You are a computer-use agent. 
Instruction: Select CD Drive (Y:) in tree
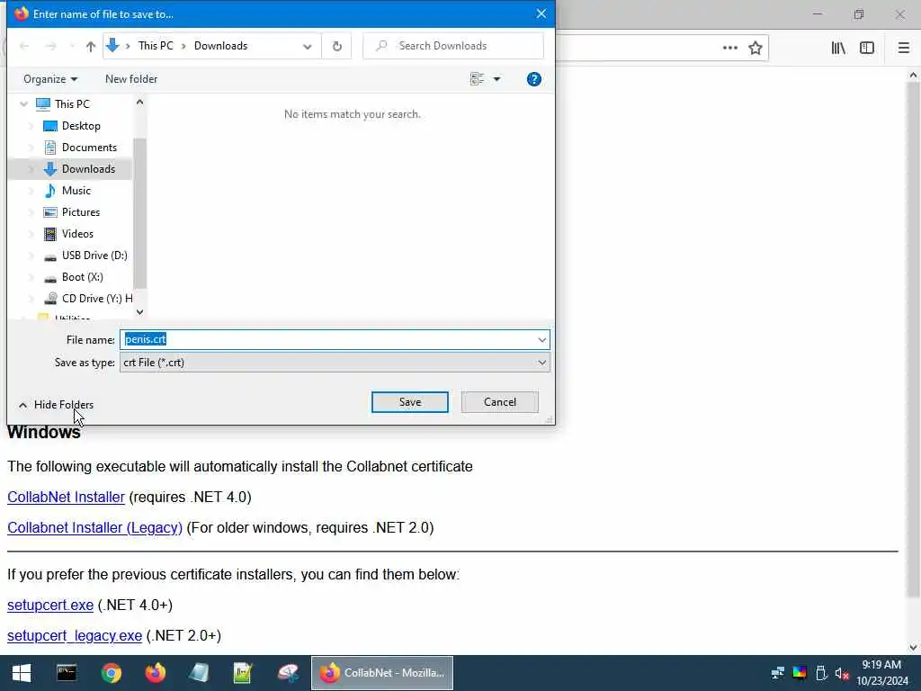pos(97,299)
